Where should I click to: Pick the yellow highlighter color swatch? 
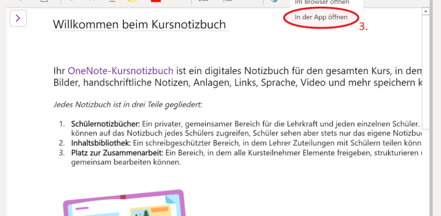tap(132, 2)
